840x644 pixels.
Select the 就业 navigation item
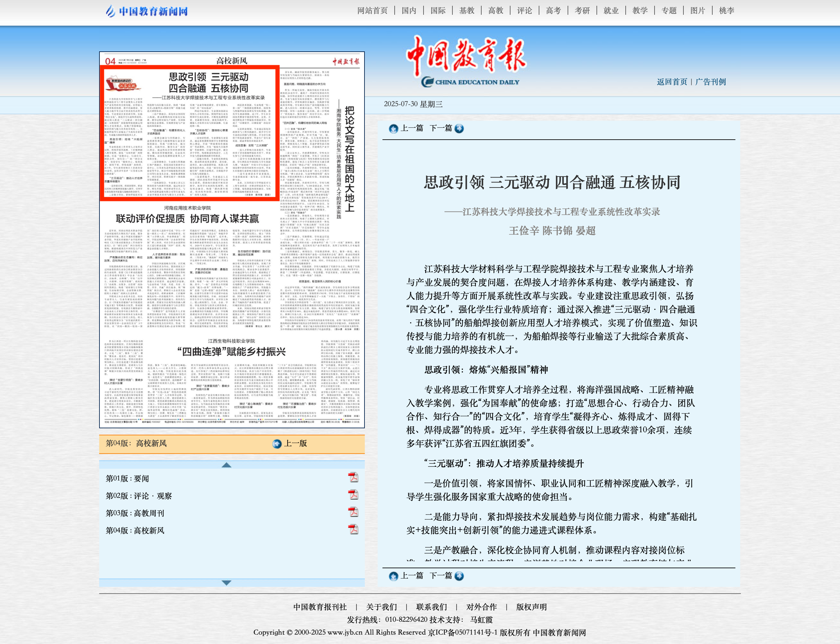click(x=611, y=11)
